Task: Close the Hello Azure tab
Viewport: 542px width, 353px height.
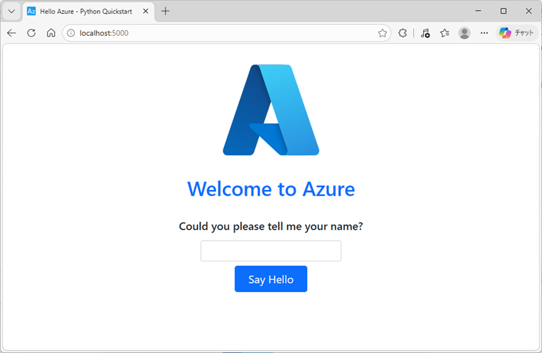Action: coord(146,11)
